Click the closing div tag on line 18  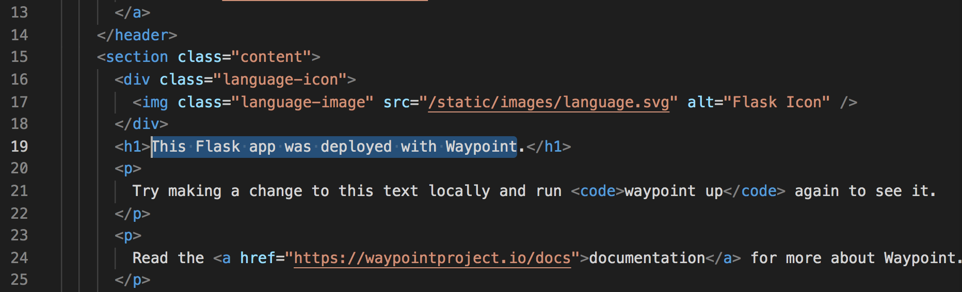click(x=141, y=124)
